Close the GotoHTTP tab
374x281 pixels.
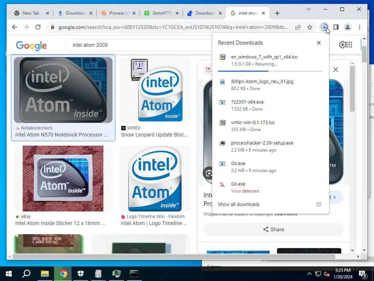tap(177, 13)
